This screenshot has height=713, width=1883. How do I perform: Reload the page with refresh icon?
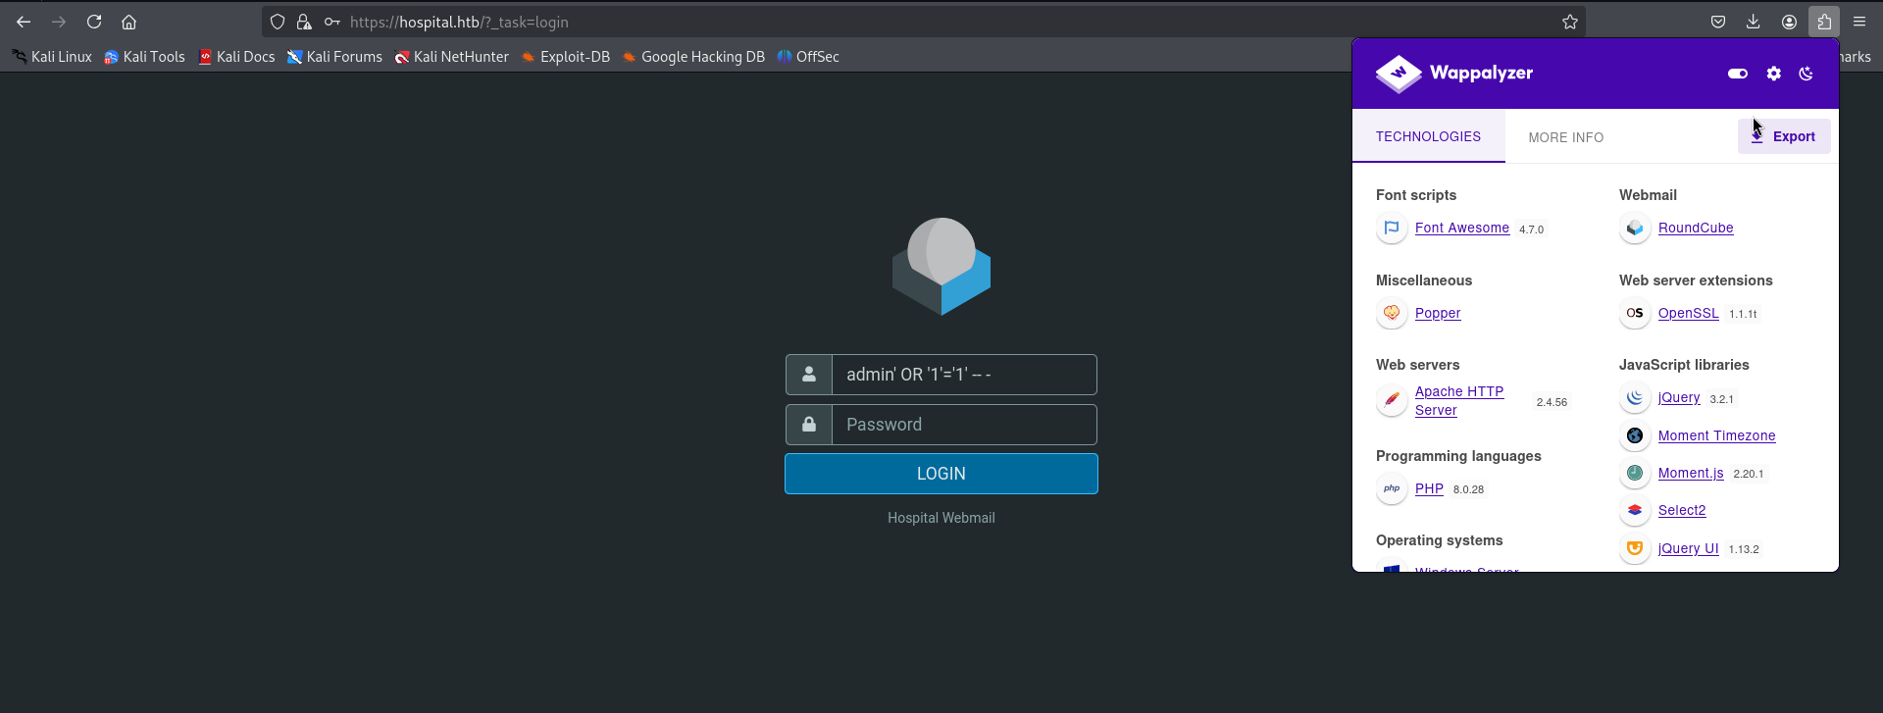(94, 22)
